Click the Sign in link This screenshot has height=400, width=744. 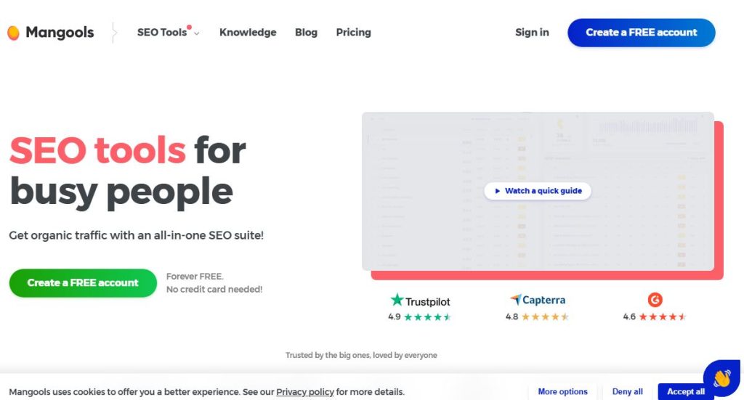[532, 33]
